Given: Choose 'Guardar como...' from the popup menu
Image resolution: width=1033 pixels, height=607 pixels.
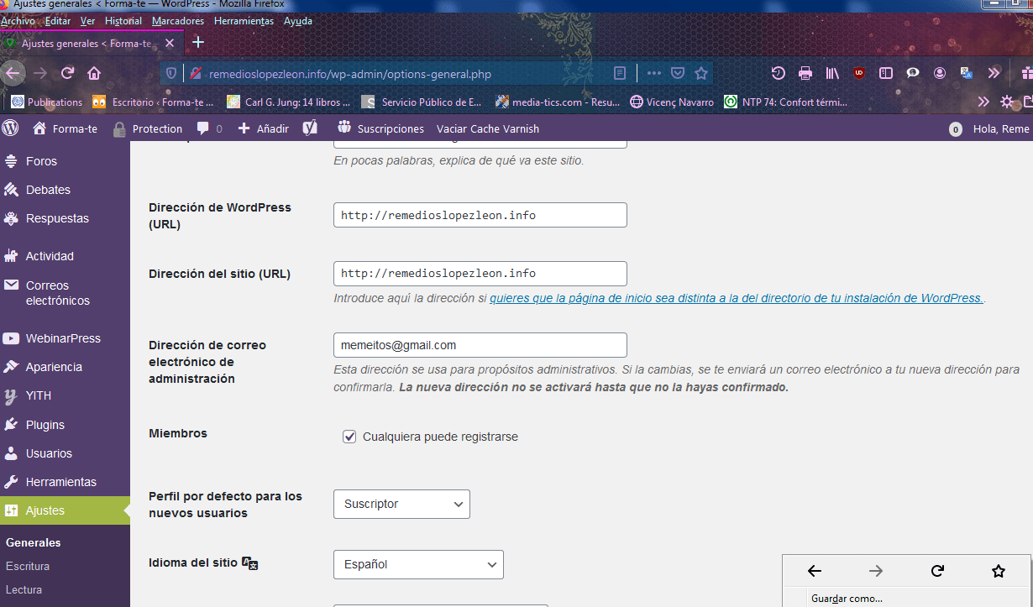Looking at the screenshot, I should click(x=847, y=599).
